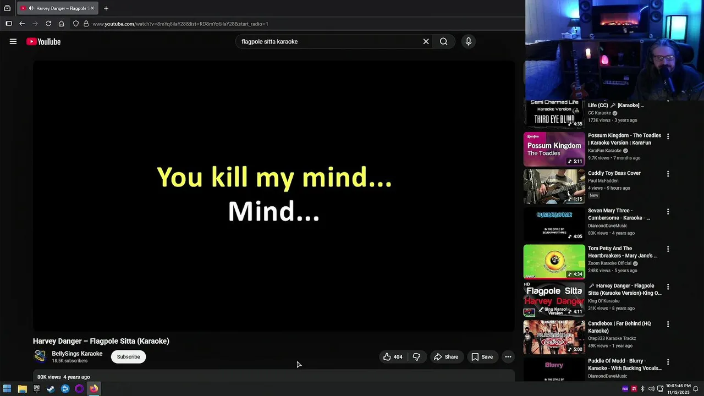704x396 pixels.
Task: Click KaraFun Karaoke channel name
Action: 604,151
